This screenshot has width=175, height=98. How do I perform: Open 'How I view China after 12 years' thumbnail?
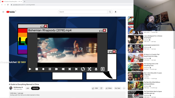coord(136,76)
